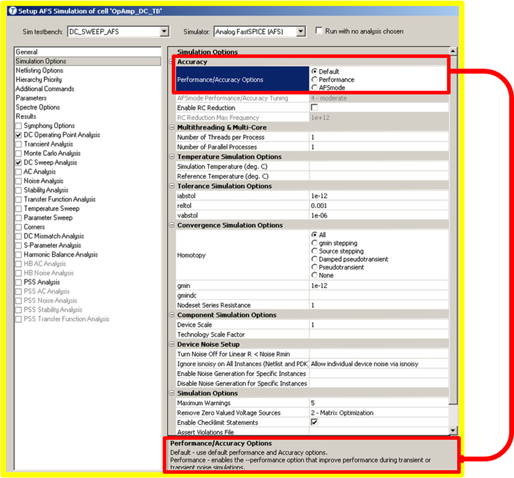Check the Symphony Options checkbox
Image resolution: width=514 pixels, height=478 pixels.
click(x=19, y=126)
